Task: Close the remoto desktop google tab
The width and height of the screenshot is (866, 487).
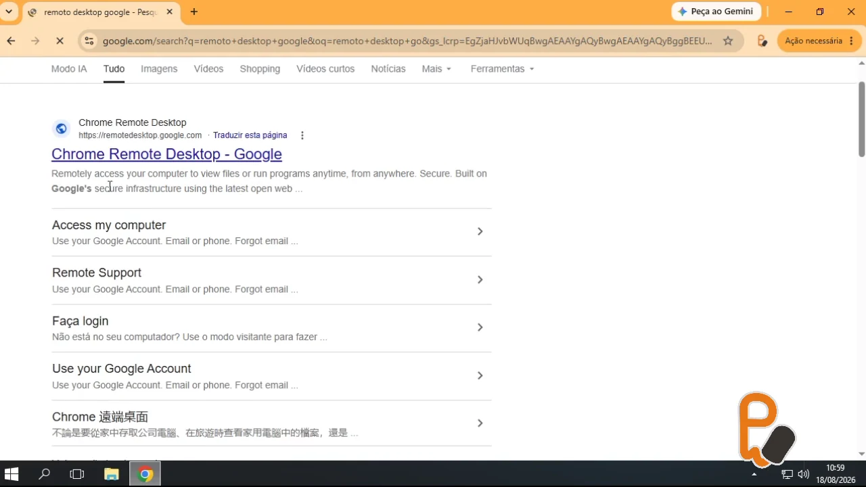Action: (170, 11)
